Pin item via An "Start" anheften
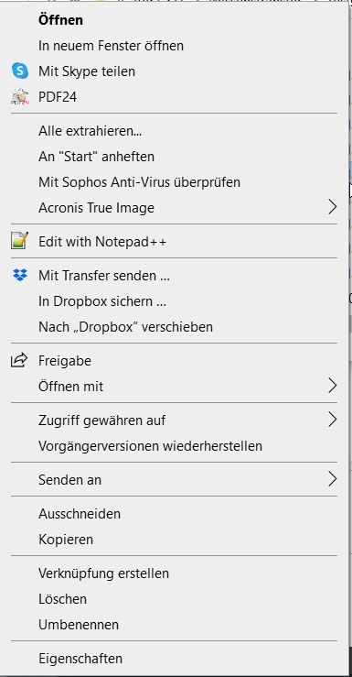Viewport: 352px width, 677px height. click(x=97, y=157)
